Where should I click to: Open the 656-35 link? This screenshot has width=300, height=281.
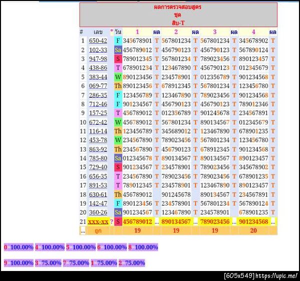98,176
